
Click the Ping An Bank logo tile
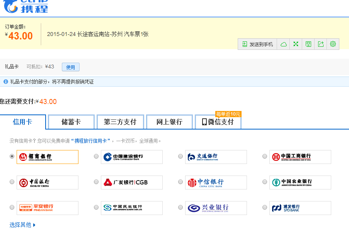tap(48, 208)
